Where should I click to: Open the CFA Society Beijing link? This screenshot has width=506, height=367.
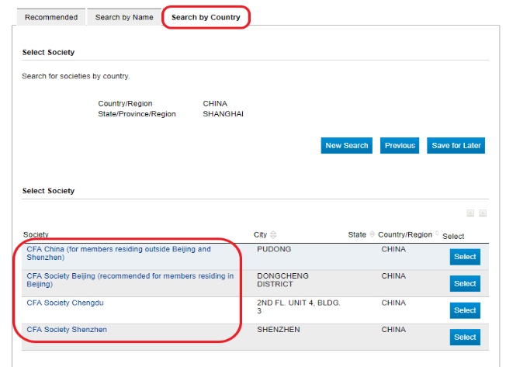click(x=130, y=279)
